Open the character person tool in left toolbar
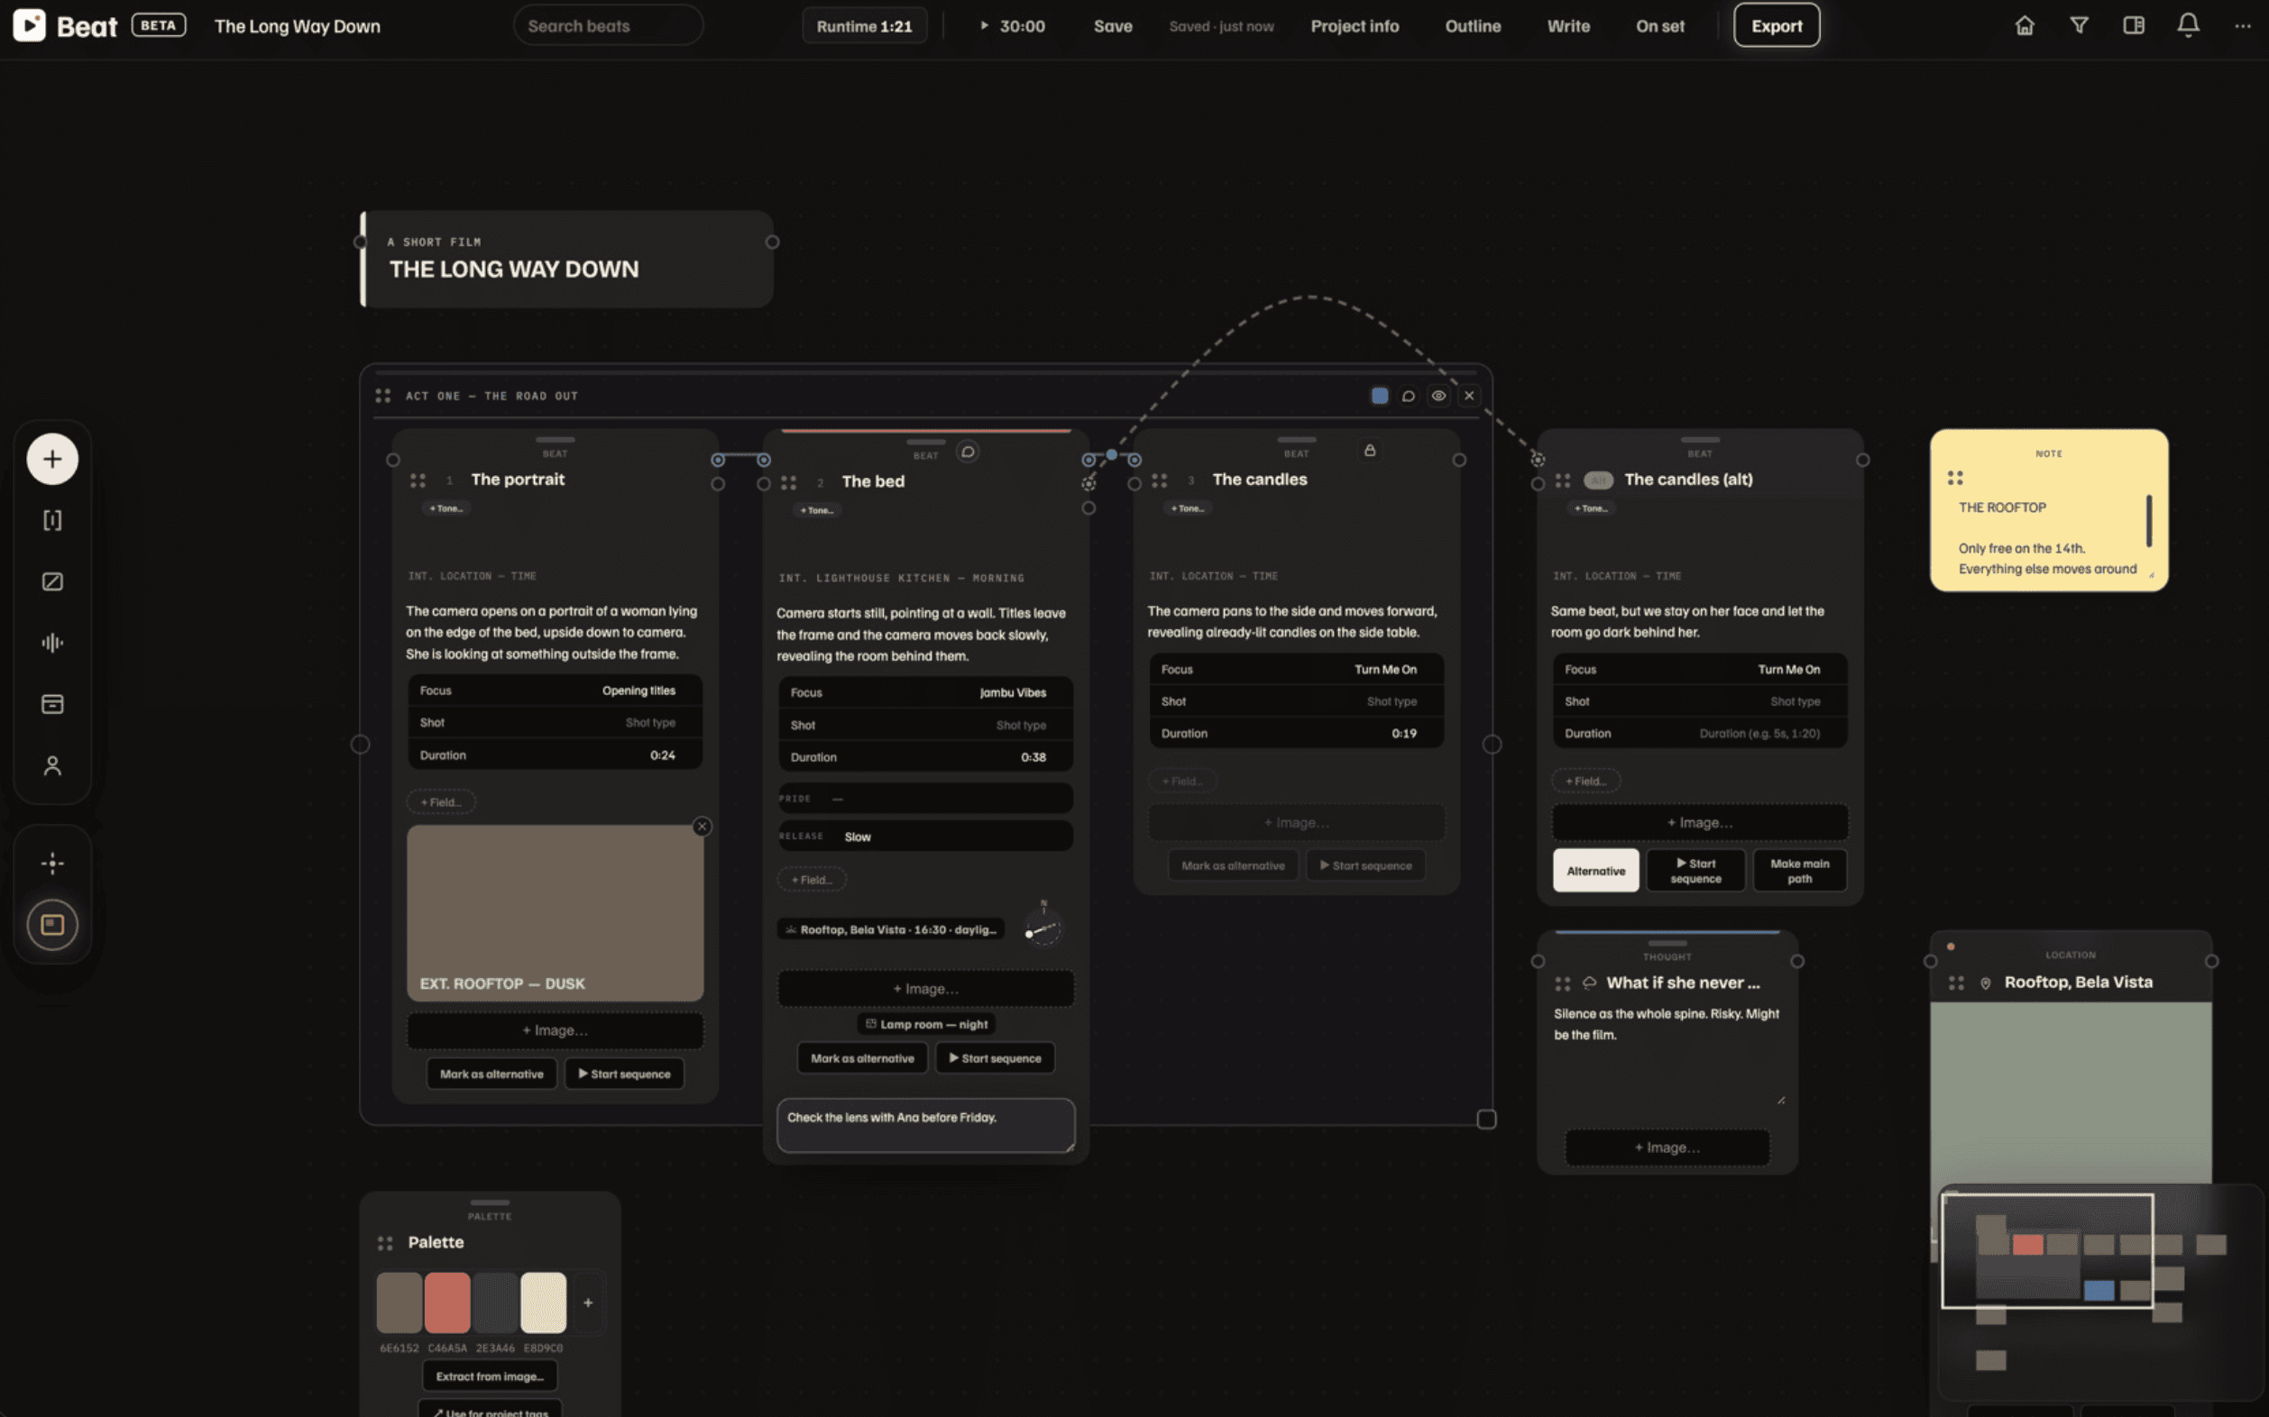The width and height of the screenshot is (2269, 1417). point(52,765)
